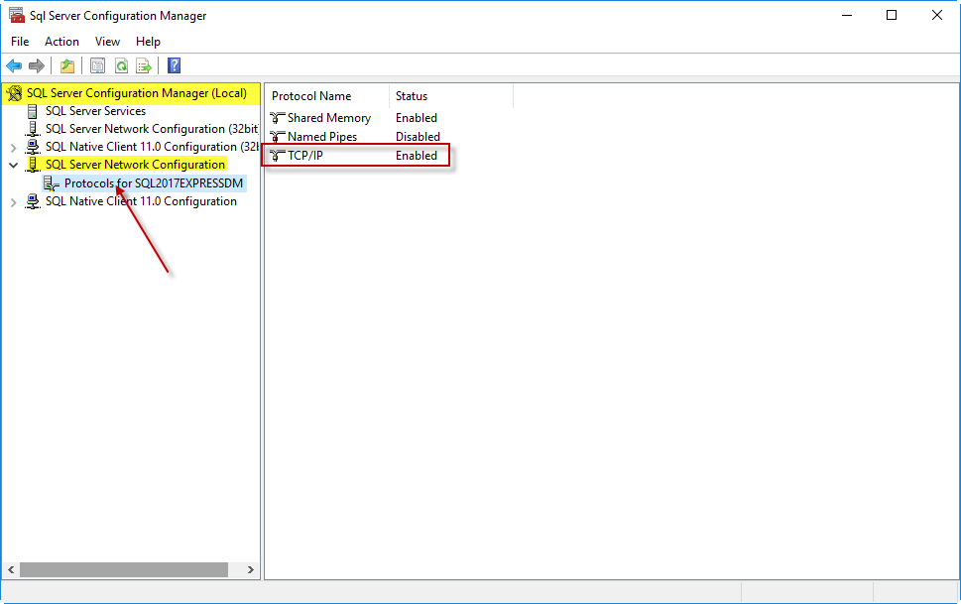Collapse the SQL Server Network Configuration node

click(x=13, y=165)
